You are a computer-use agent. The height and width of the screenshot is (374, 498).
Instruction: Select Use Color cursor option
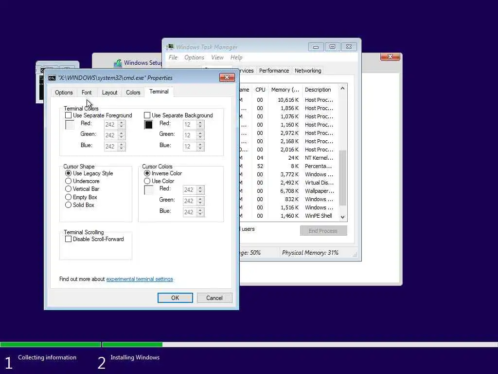147,181
